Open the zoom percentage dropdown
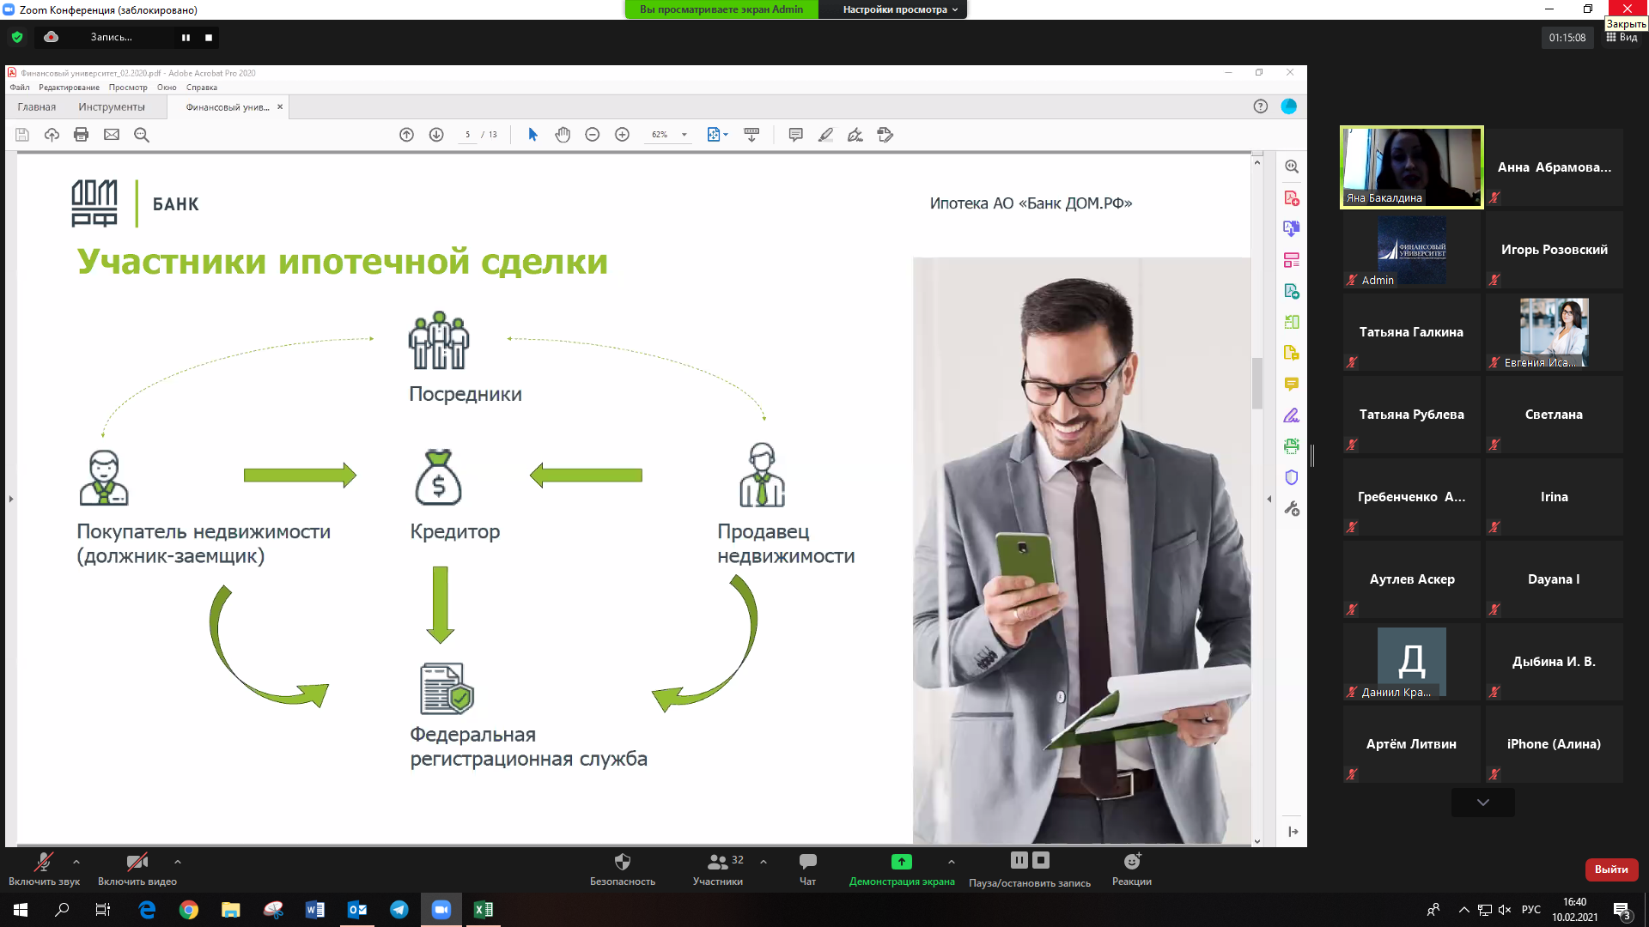This screenshot has height=927, width=1649. click(685, 135)
